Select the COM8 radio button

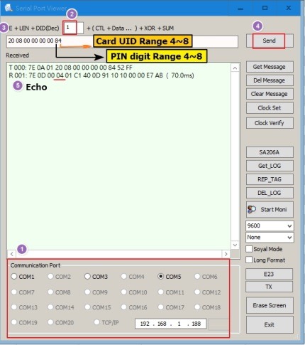click(50, 292)
